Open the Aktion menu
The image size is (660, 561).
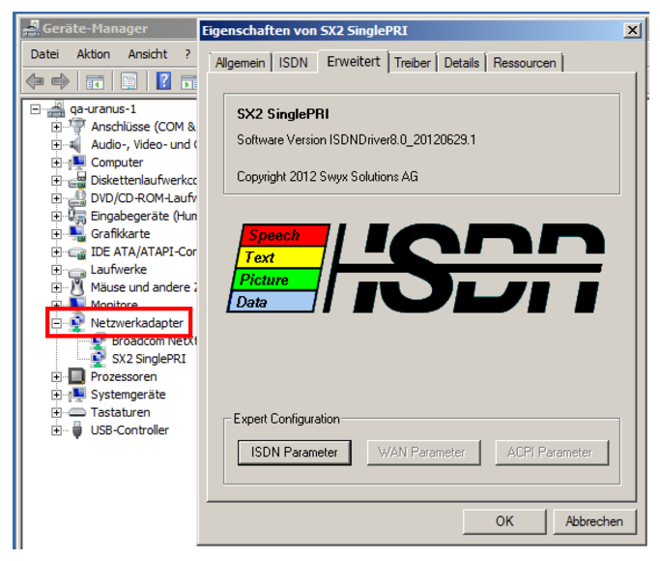point(94,54)
